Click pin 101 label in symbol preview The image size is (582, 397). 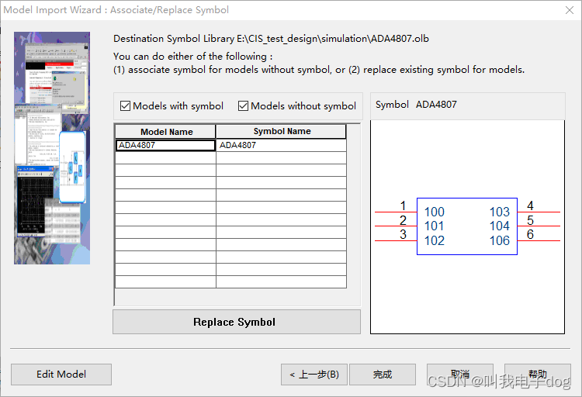click(435, 226)
